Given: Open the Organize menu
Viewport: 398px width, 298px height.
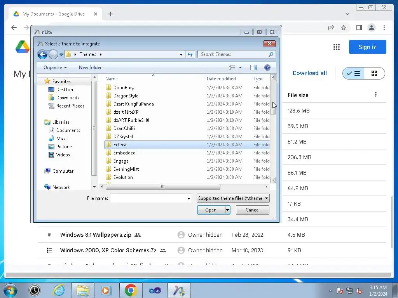Looking at the screenshot, I should pyautogui.click(x=55, y=68).
